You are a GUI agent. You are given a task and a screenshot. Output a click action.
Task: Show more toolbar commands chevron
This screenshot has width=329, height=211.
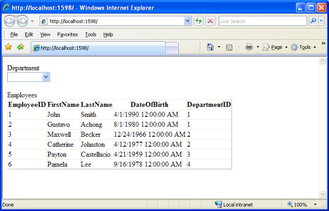324,43
